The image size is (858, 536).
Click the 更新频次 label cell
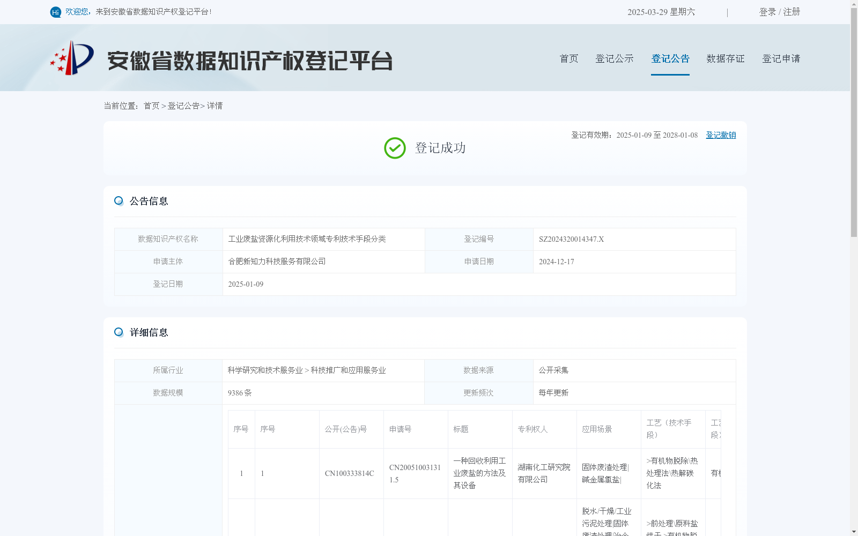click(x=479, y=393)
